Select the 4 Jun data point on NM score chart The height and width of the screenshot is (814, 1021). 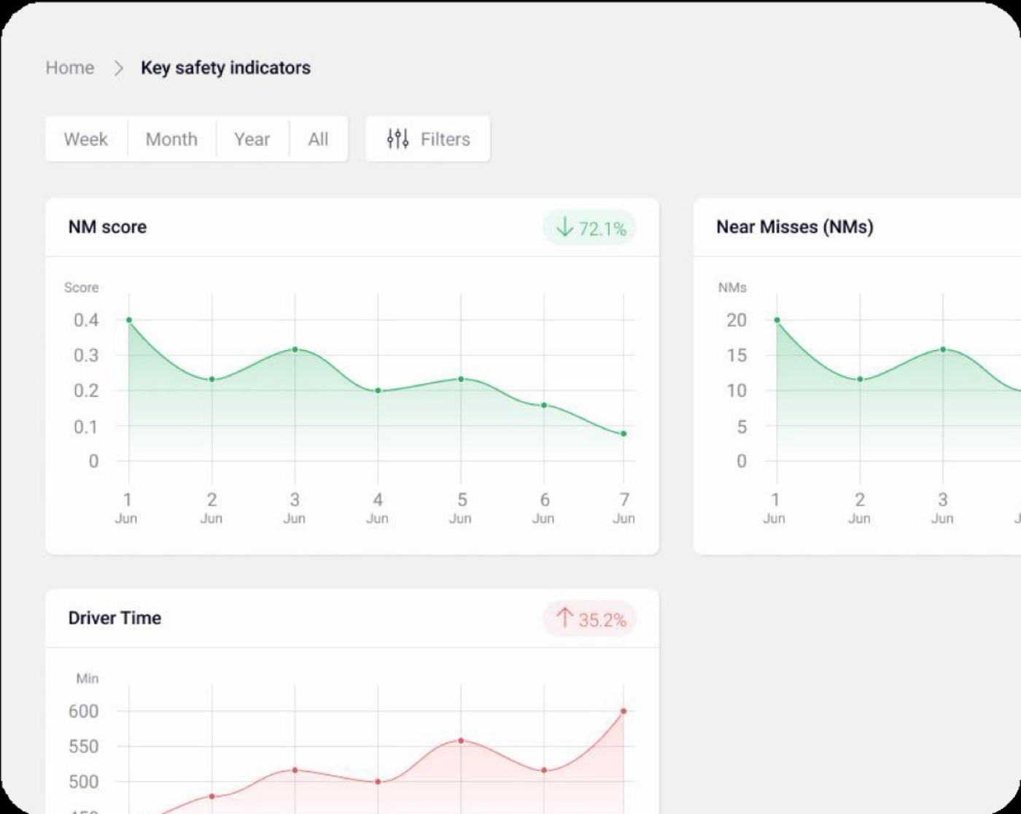[378, 391]
